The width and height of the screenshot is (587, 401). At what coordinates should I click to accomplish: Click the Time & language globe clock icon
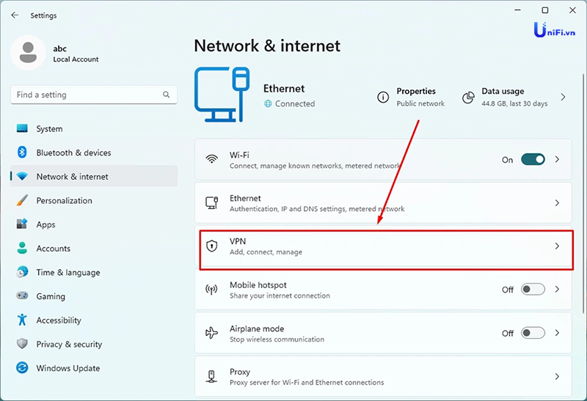tap(22, 272)
